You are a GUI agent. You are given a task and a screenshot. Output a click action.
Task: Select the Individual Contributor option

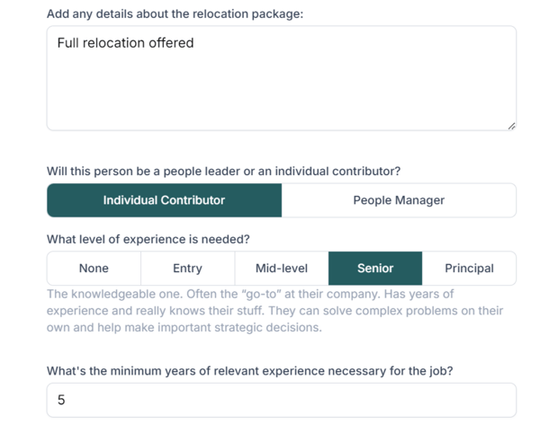pyautogui.click(x=164, y=200)
